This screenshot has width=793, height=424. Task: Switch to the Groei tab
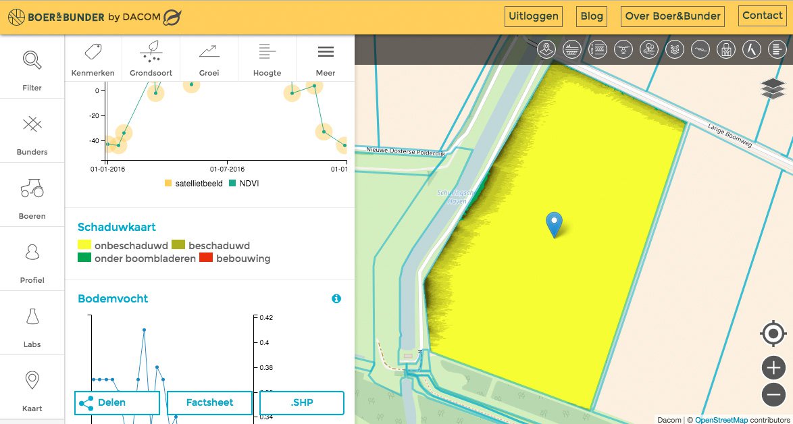point(209,59)
